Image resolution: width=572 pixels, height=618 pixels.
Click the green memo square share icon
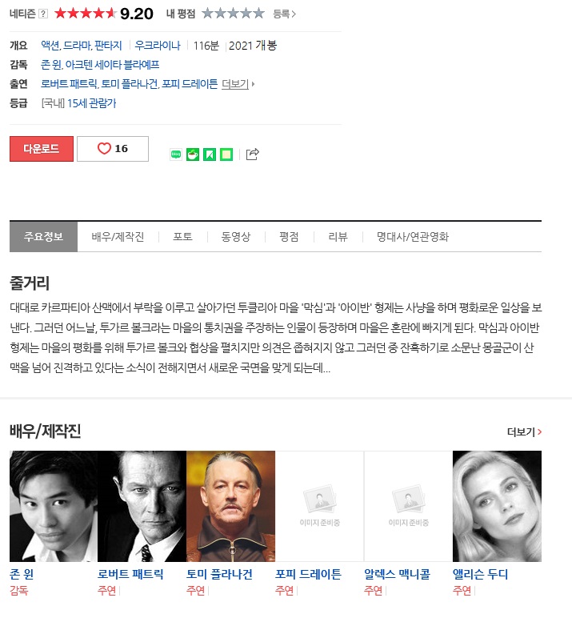(x=226, y=154)
